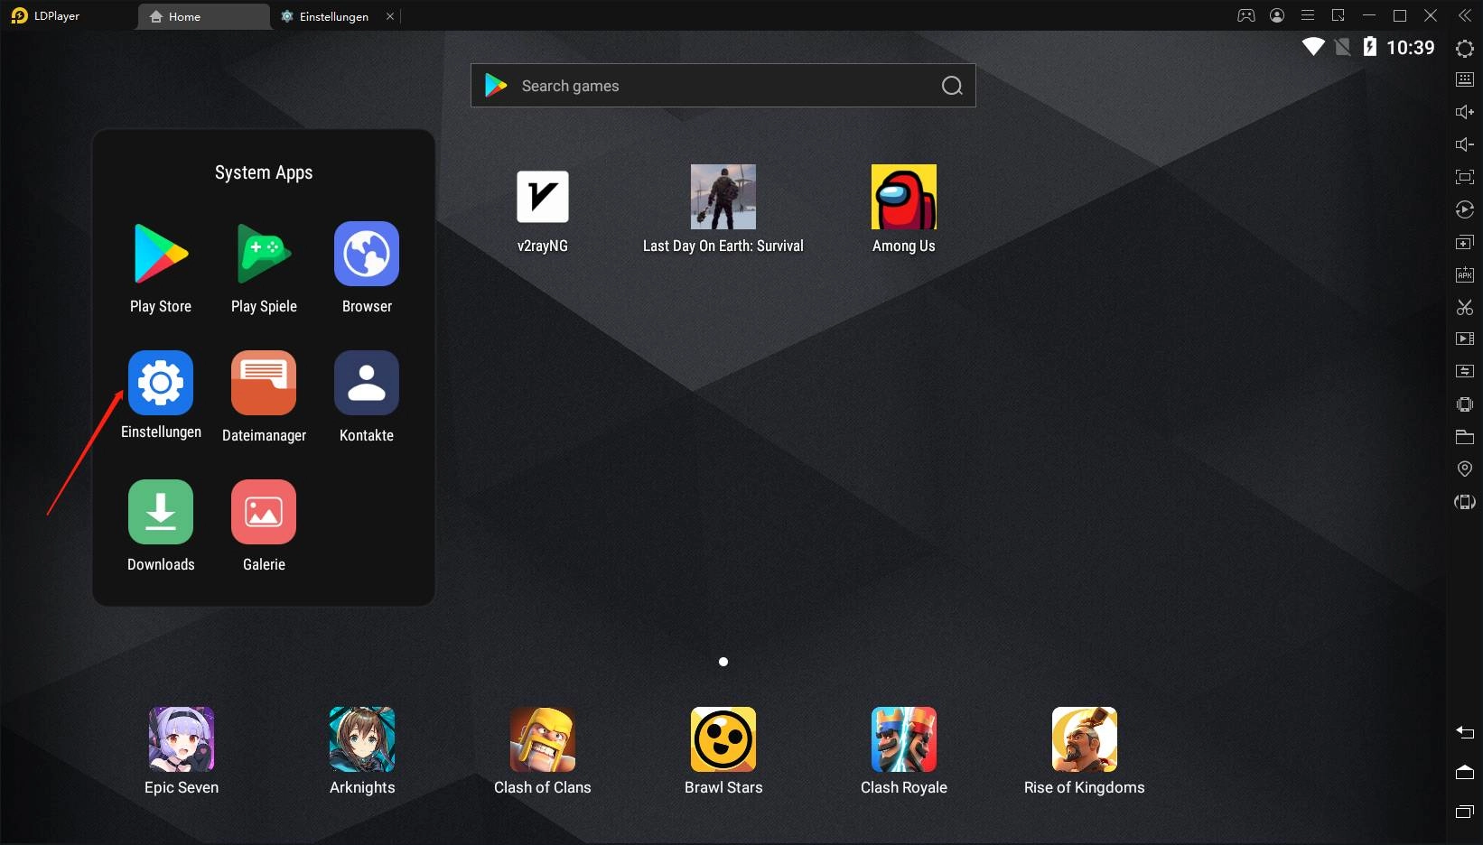Image resolution: width=1483 pixels, height=845 pixels.
Task: Open operation recorder in sidebar
Action: coord(1465,209)
